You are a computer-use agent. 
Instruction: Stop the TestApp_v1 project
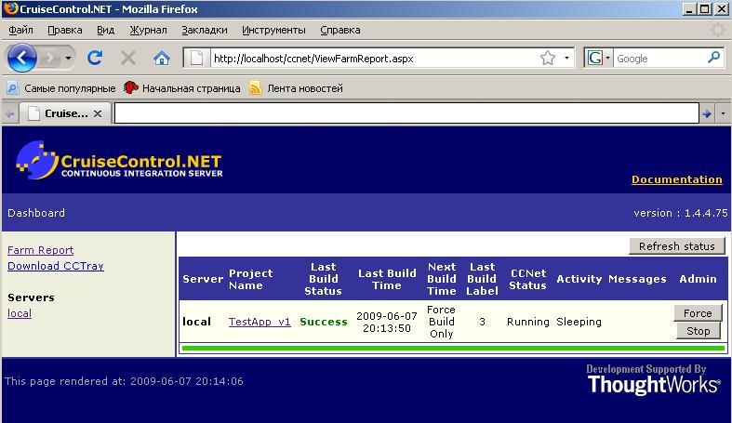pos(698,331)
